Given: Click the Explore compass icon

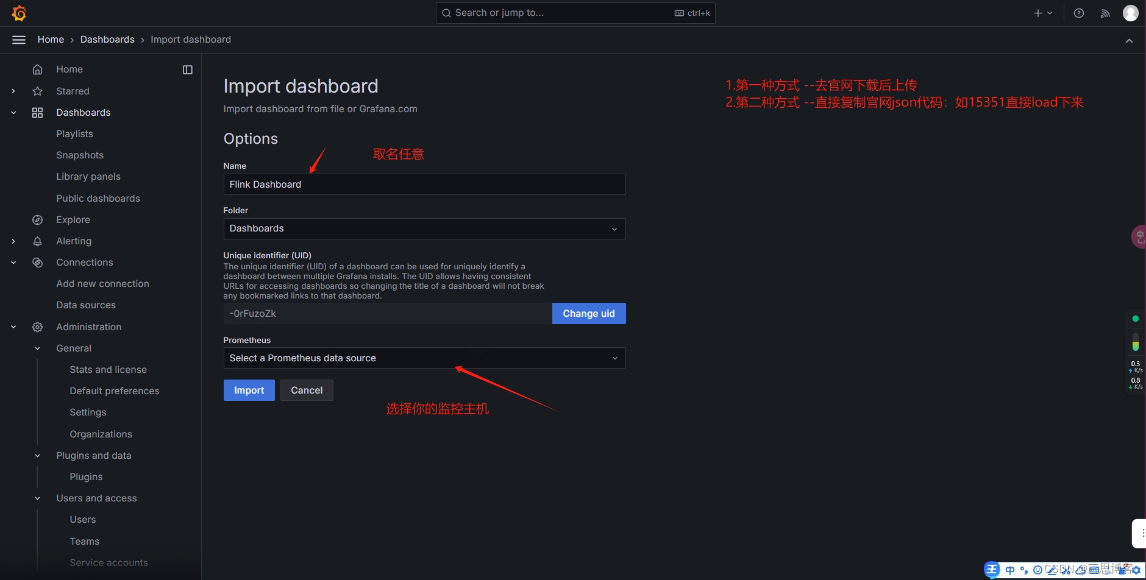Looking at the screenshot, I should [x=37, y=220].
